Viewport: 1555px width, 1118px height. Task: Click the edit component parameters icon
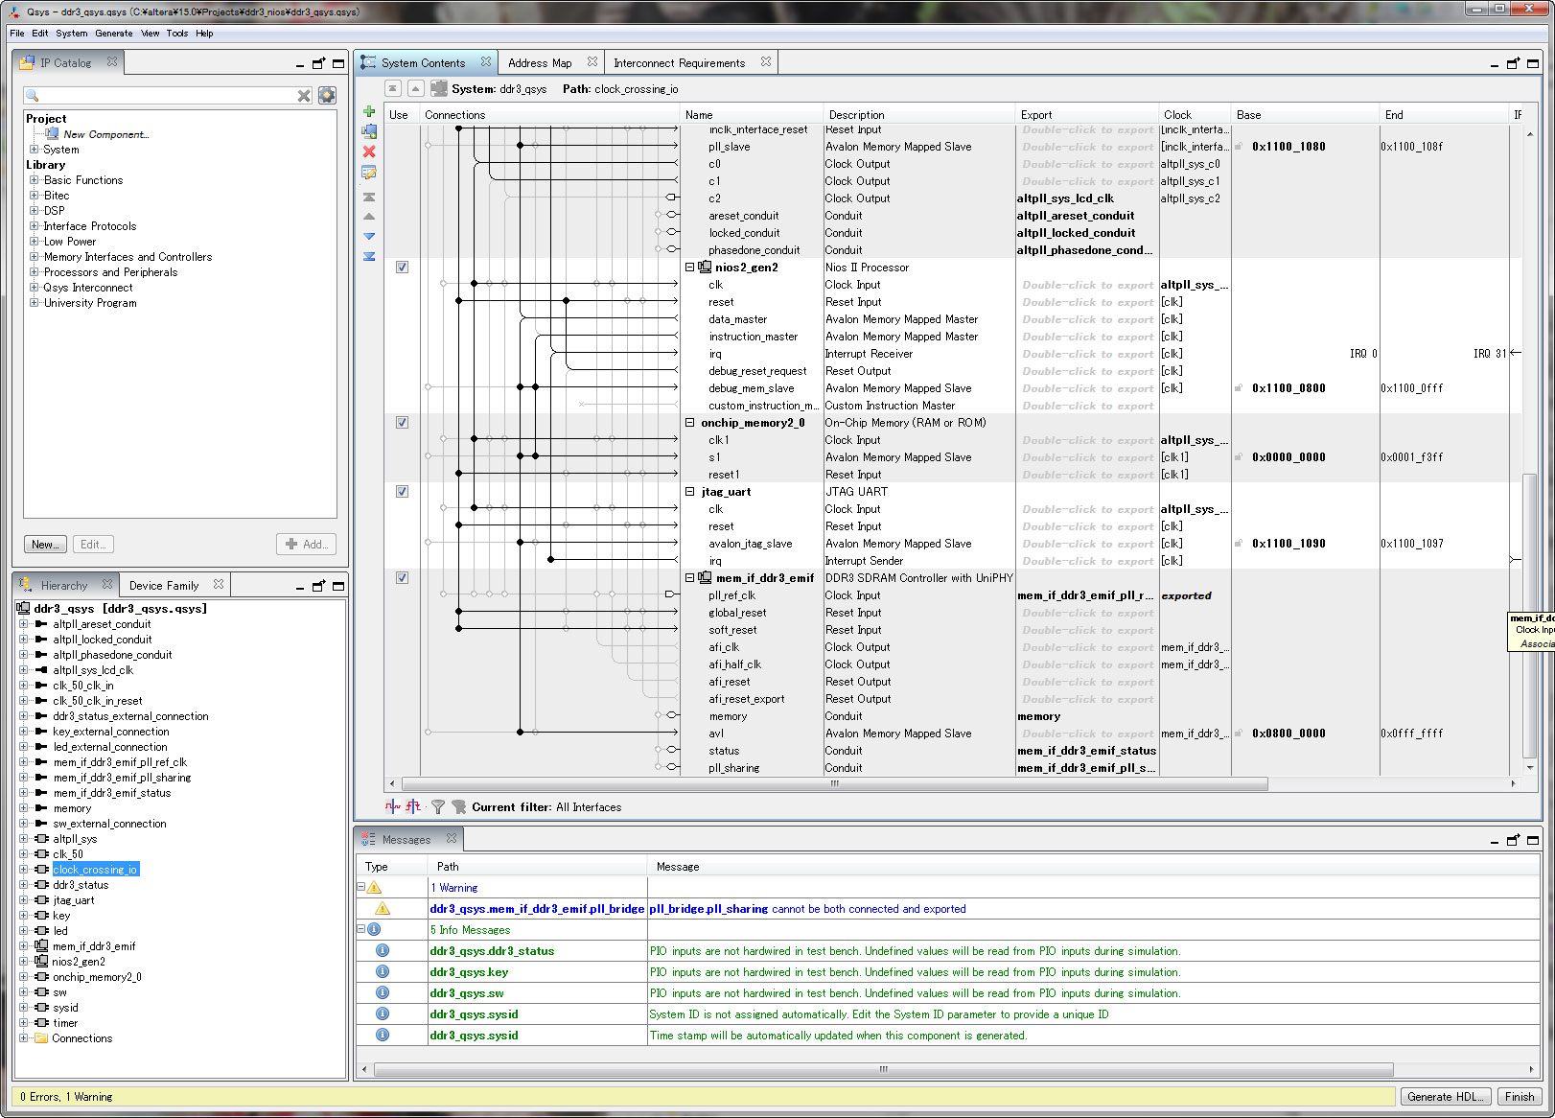click(x=369, y=173)
